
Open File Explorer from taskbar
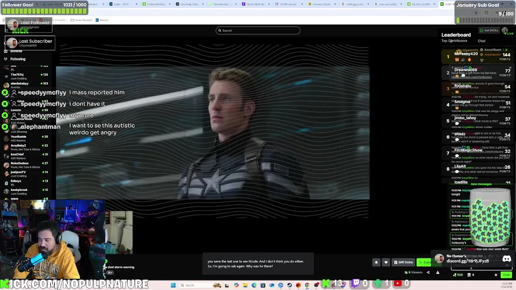(x=245, y=285)
